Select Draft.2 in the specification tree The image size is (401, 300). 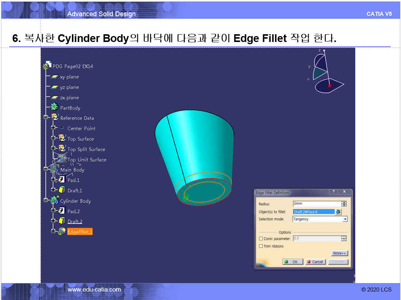point(75,222)
